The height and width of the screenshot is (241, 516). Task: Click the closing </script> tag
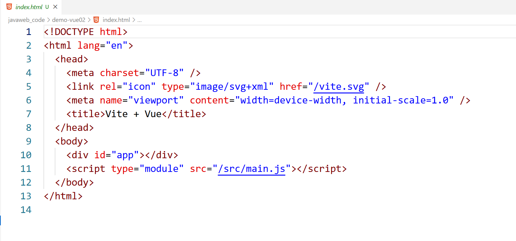click(322, 169)
